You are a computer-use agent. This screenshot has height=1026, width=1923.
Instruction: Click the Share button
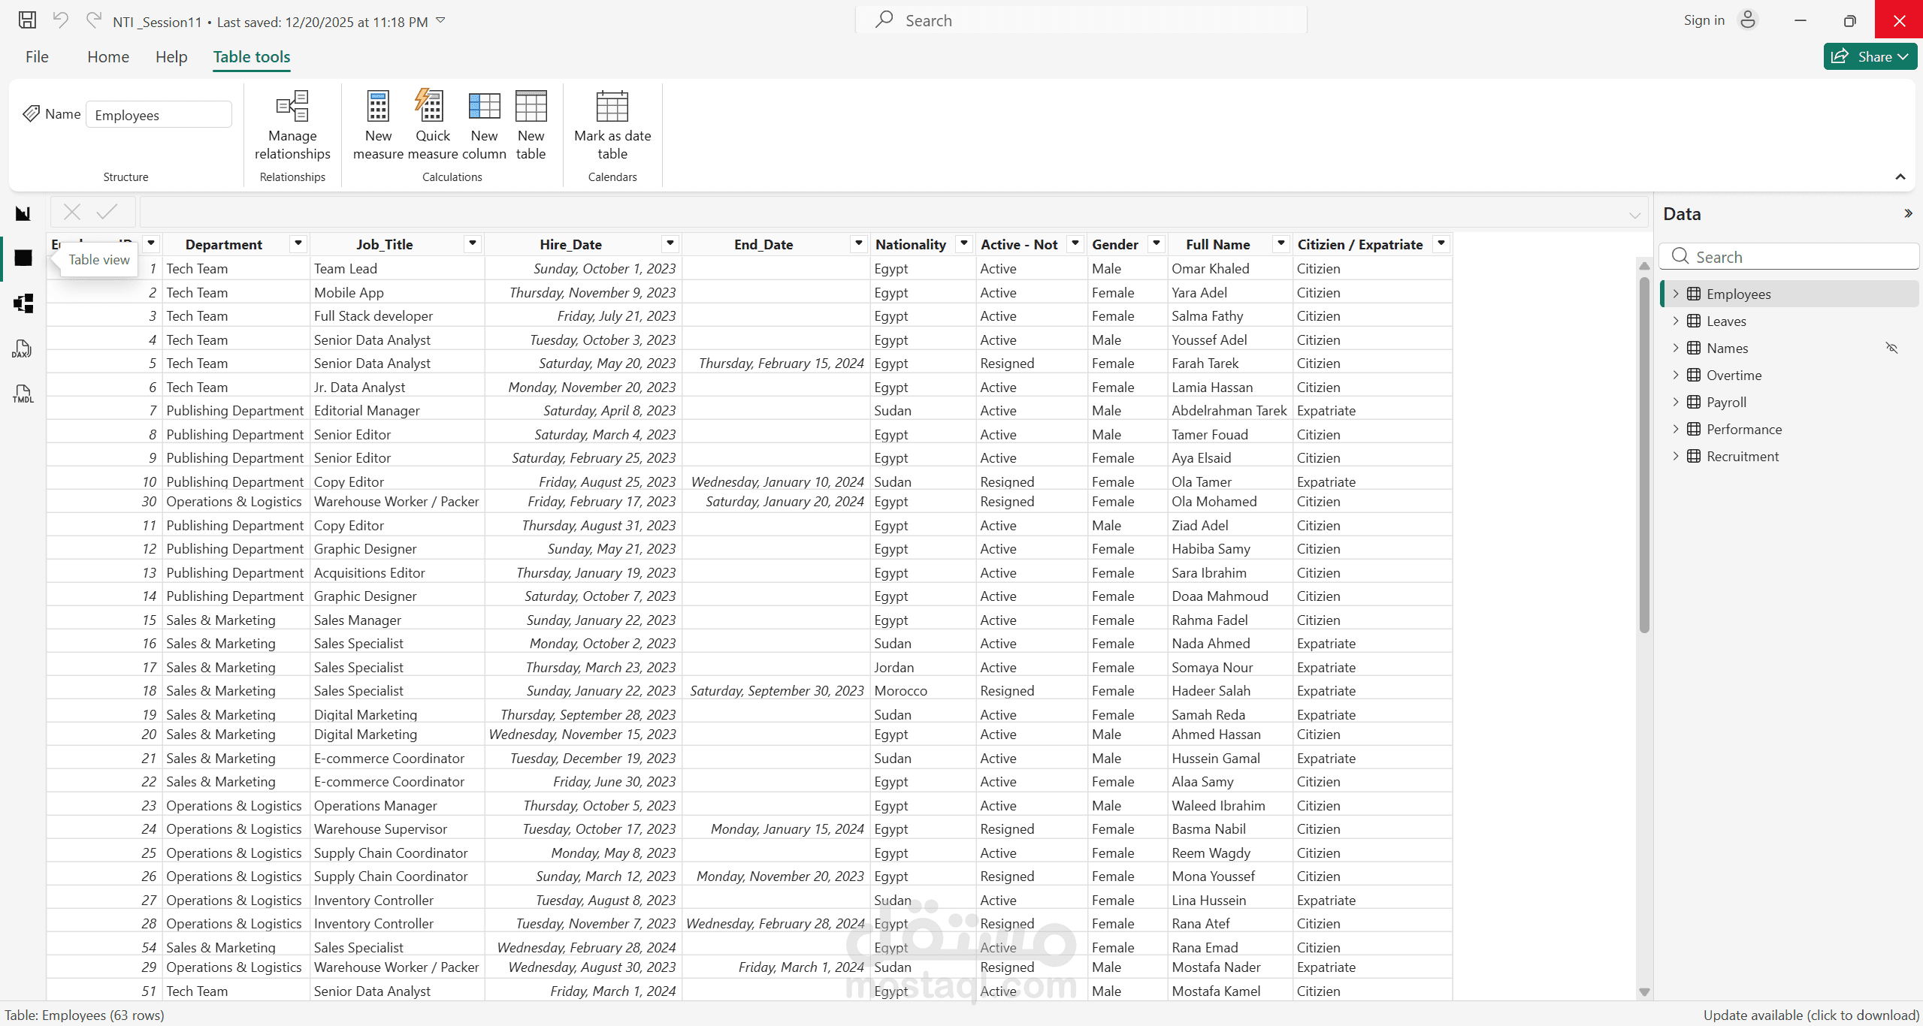pos(1869,57)
